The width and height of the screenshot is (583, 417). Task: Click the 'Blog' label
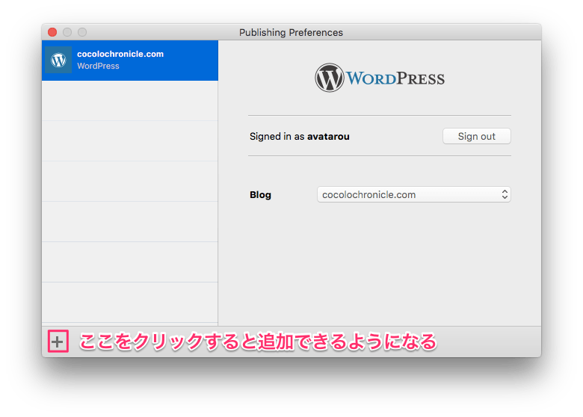coord(260,195)
